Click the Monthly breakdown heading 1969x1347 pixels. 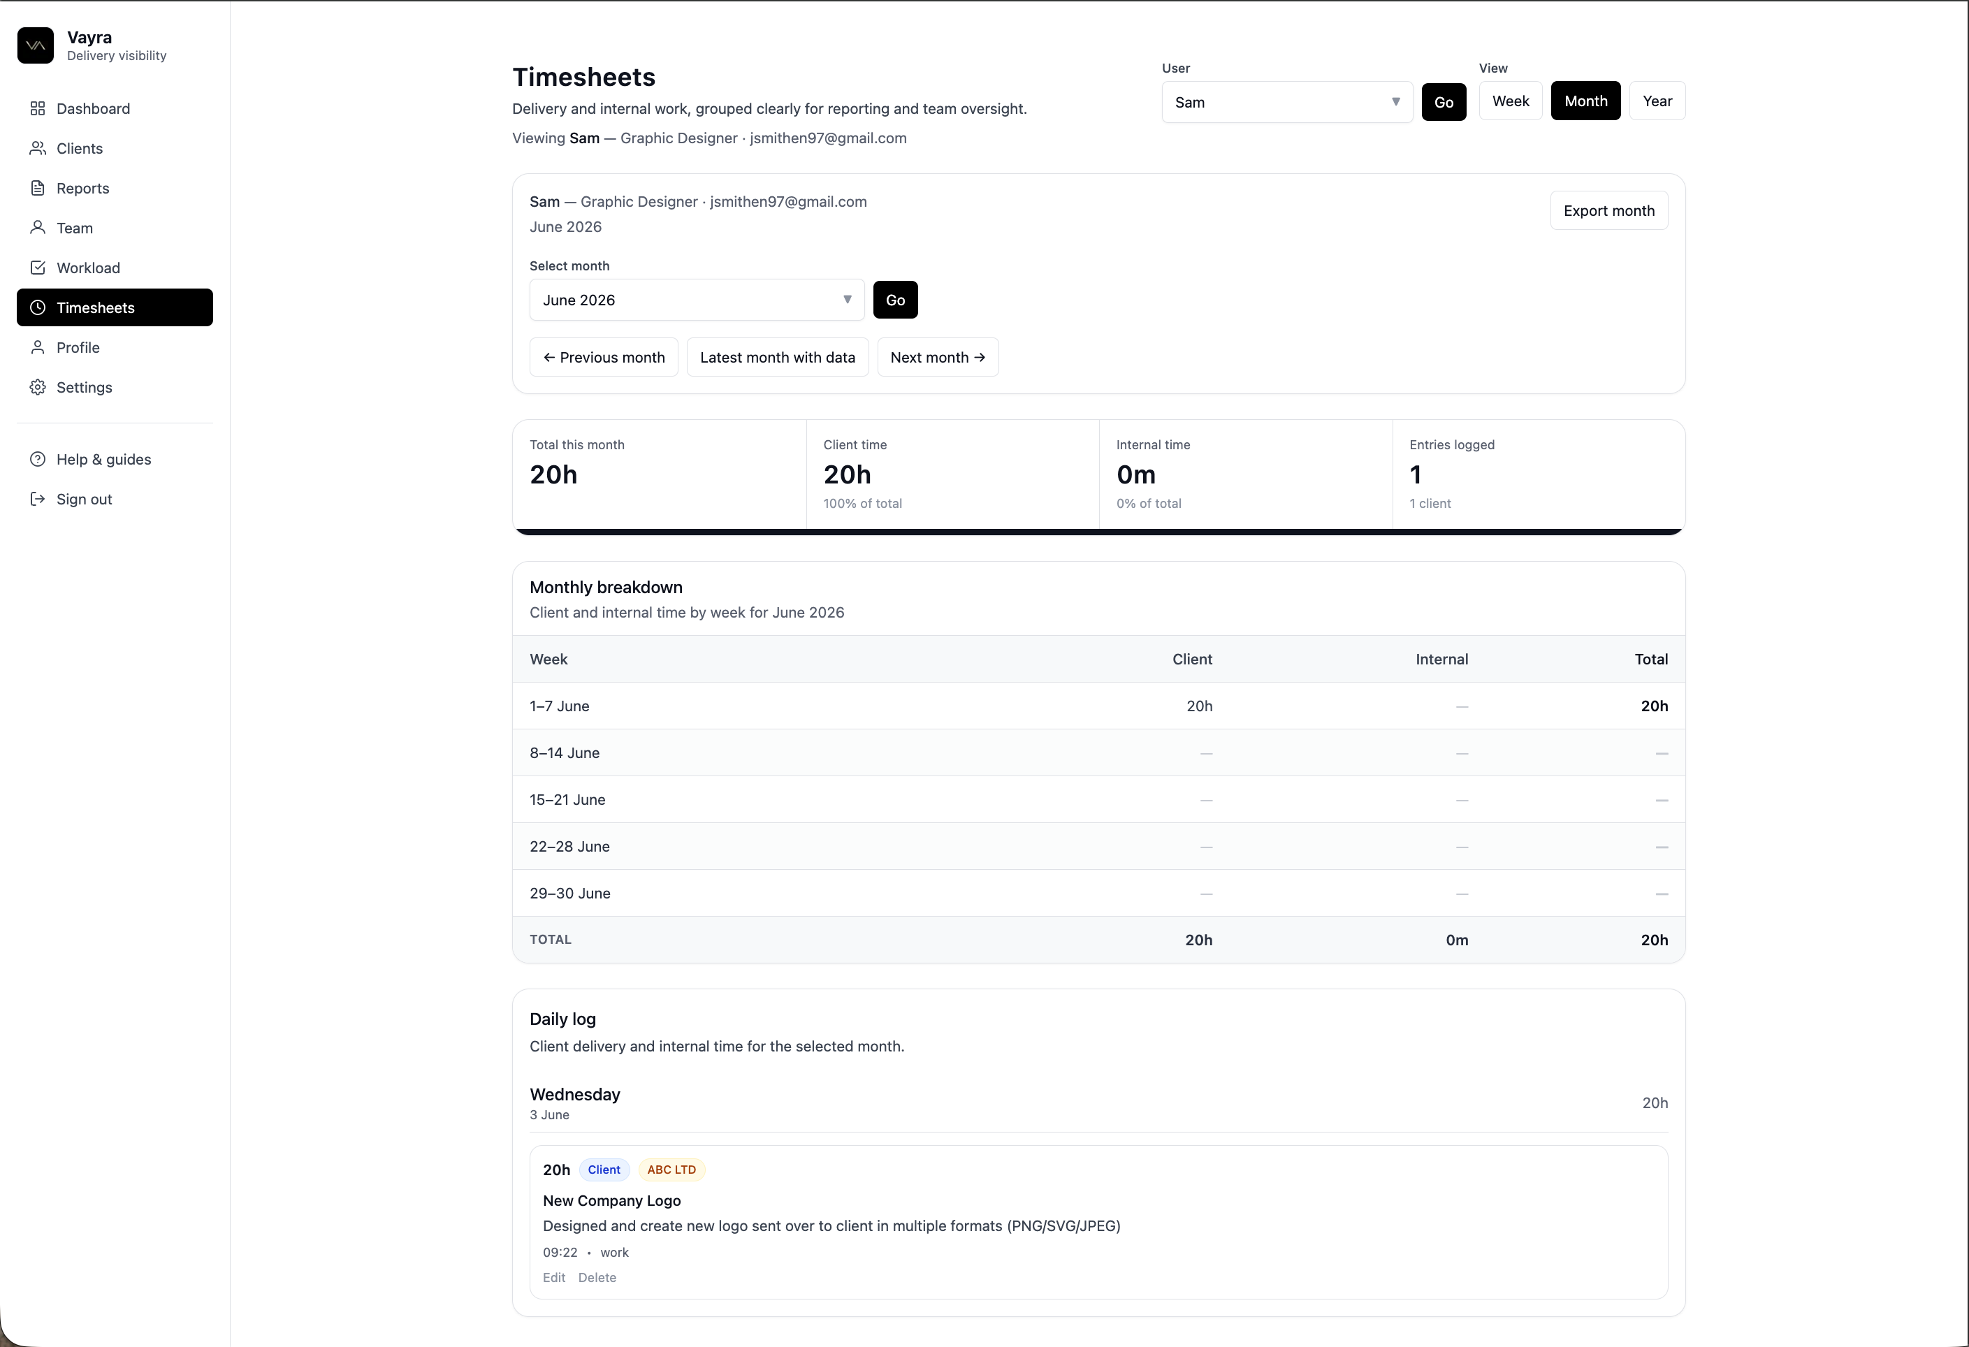(x=606, y=587)
